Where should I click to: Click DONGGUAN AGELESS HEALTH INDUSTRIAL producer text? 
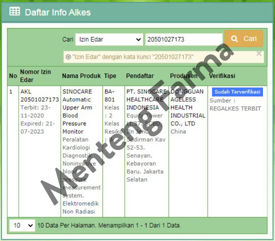point(188,107)
